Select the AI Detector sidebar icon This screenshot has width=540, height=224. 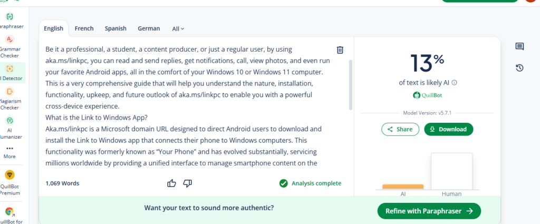(x=9, y=69)
